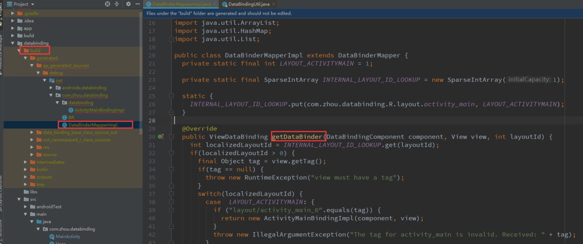Select MainActivity in project tree
The height and width of the screenshot is (244, 583).
pyautogui.click(x=67, y=236)
